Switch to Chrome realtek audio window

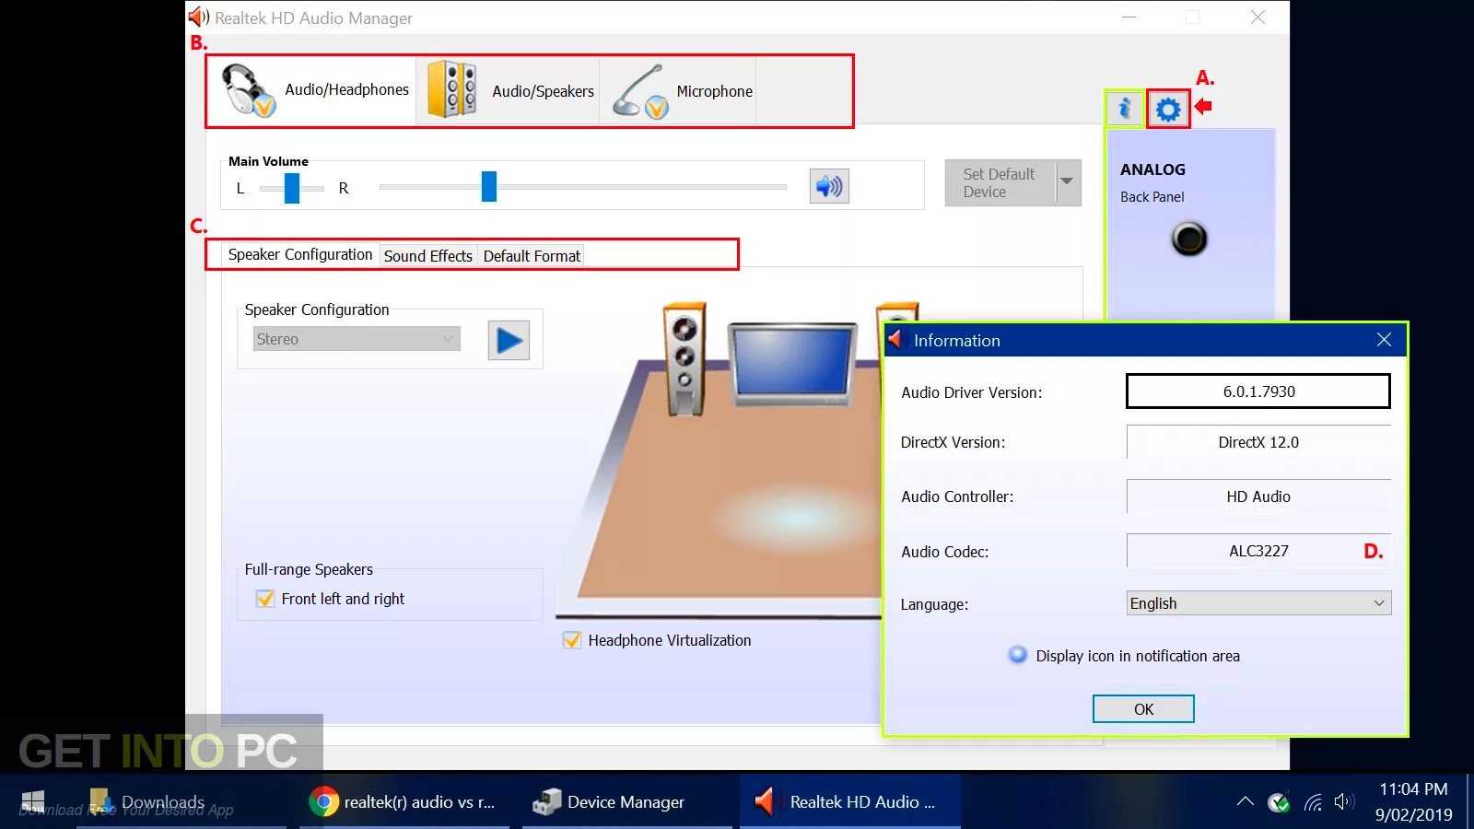click(x=403, y=801)
